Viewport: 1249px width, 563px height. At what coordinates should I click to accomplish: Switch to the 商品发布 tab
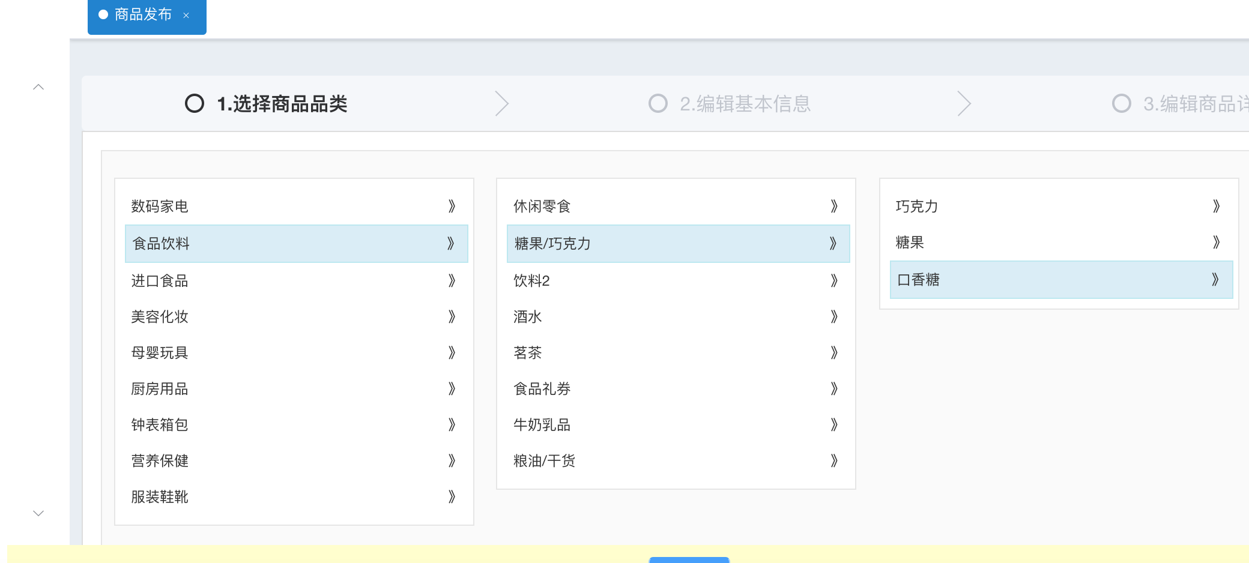(147, 16)
